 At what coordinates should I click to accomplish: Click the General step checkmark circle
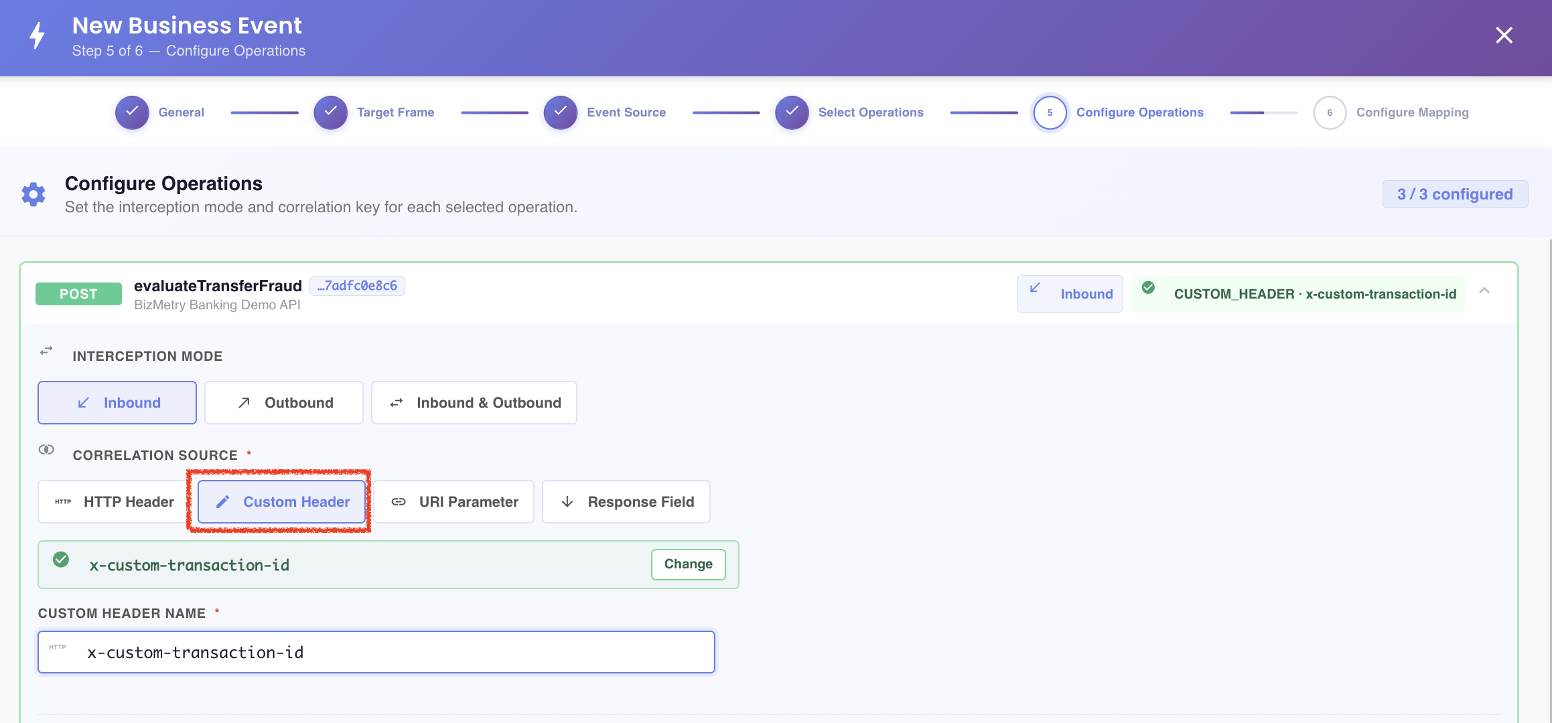point(132,112)
